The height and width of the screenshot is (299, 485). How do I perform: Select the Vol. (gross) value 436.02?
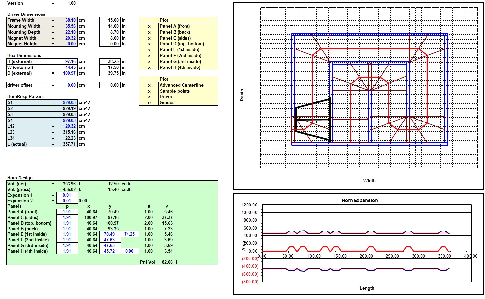69,189
